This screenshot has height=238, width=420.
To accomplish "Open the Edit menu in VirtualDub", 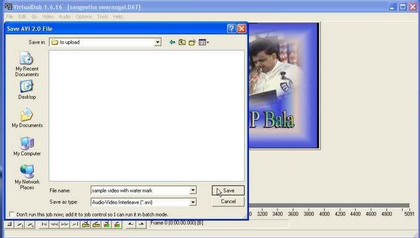I will pos(22,16).
